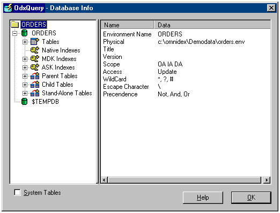Click the OdxQuery title bar app icon
This screenshot has width=280, height=213.
click(8, 8)
